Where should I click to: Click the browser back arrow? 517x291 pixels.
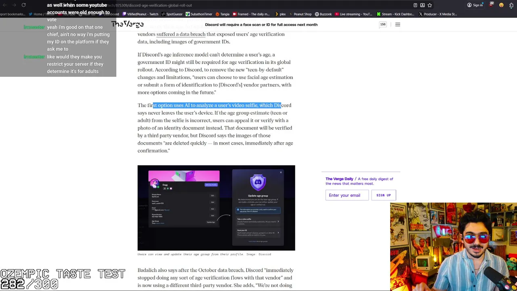[4, 5]
